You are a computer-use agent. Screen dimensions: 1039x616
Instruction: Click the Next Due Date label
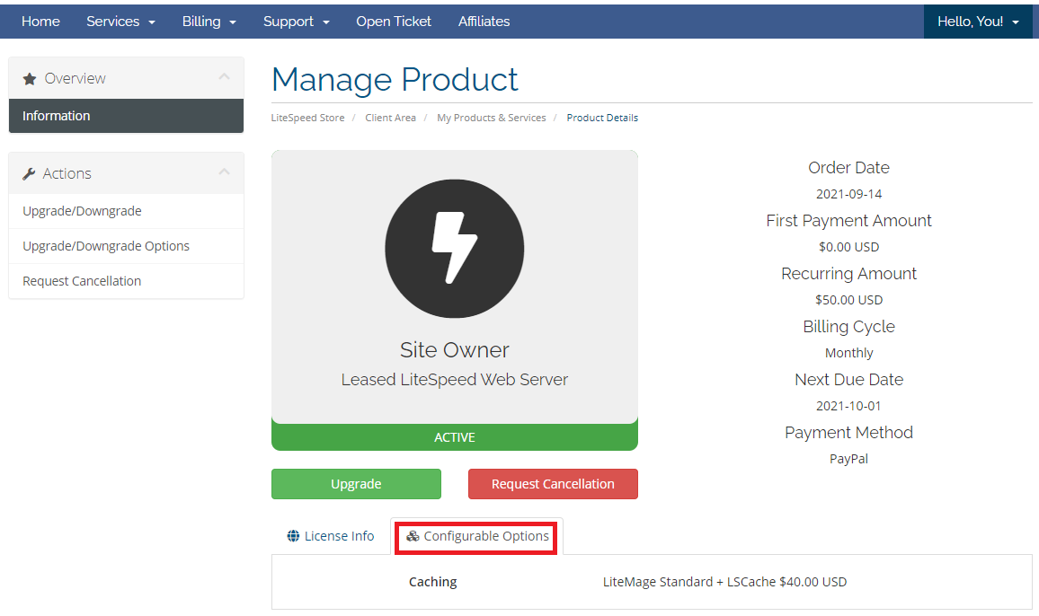coord(848,380)
